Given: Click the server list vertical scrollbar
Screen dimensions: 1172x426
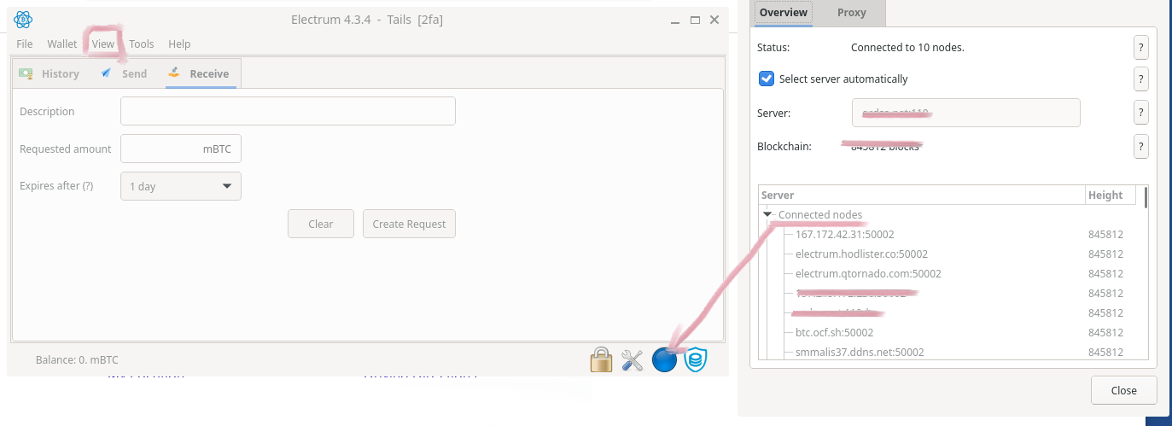Looking at the screenshot, I should (x=1145, y=198).
